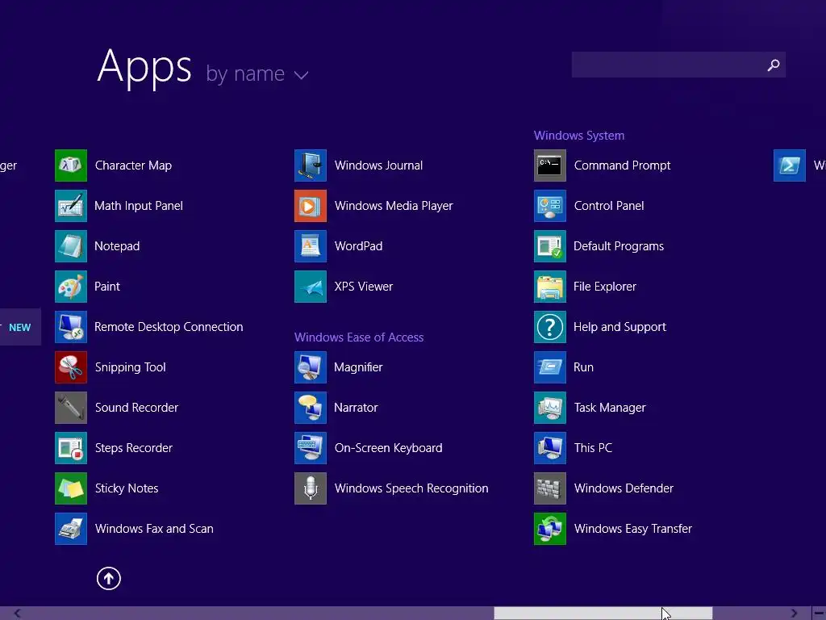Select the 'Windows Speech Recognition' label

pyautogui.click(x=411, y=488)
